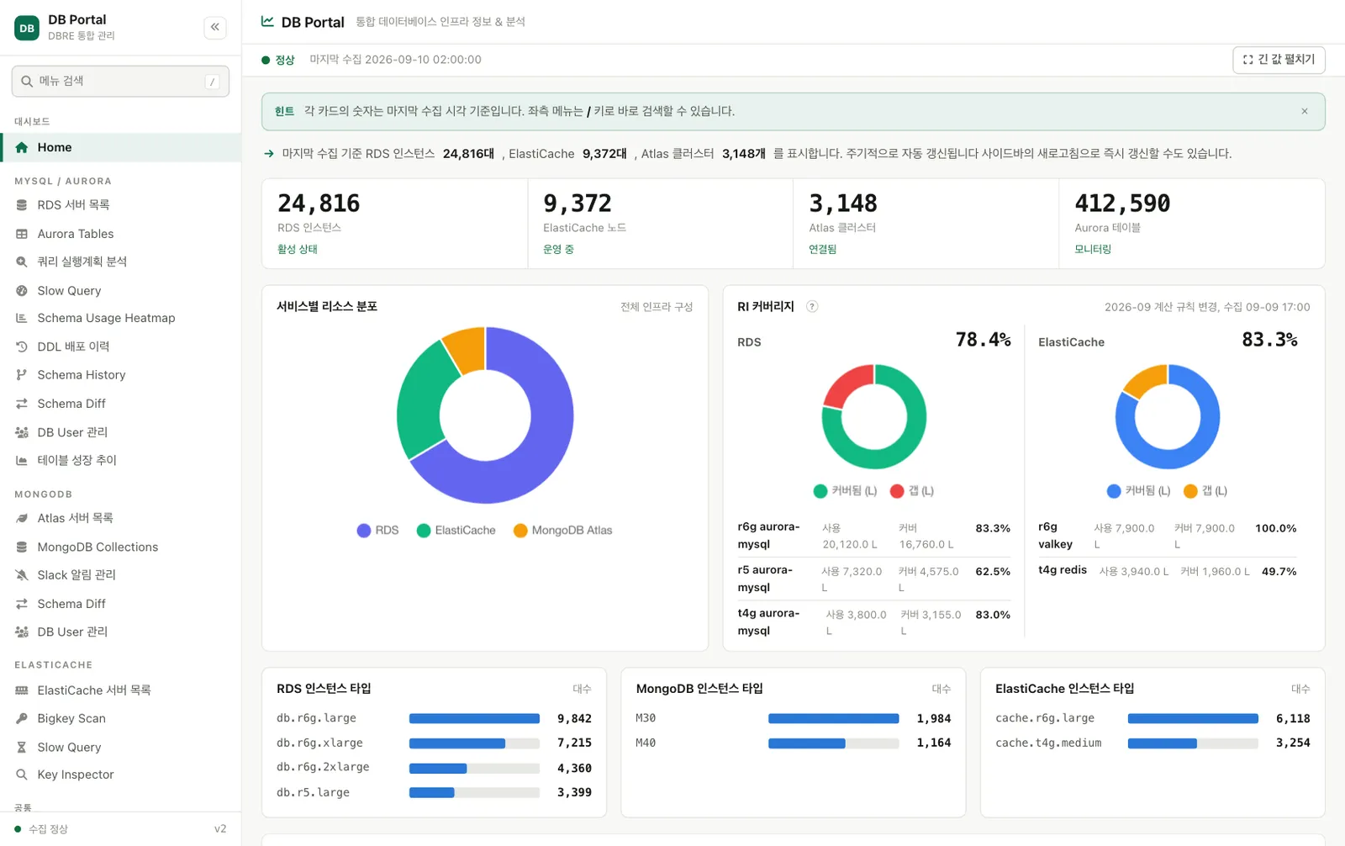Open Schema Diff under the MongoDB section
1345x846 pixels.
click(x=121, y=604)
